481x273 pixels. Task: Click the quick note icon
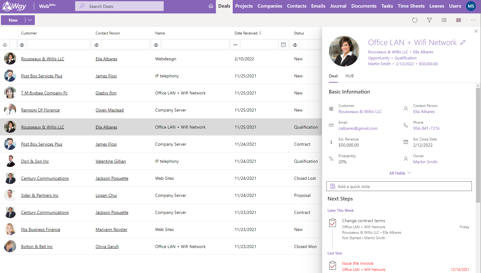tap(333, 186)
